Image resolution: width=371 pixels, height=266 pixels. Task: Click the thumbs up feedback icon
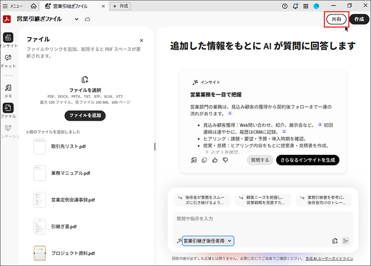pyautogui.click(x=215, y=160)
